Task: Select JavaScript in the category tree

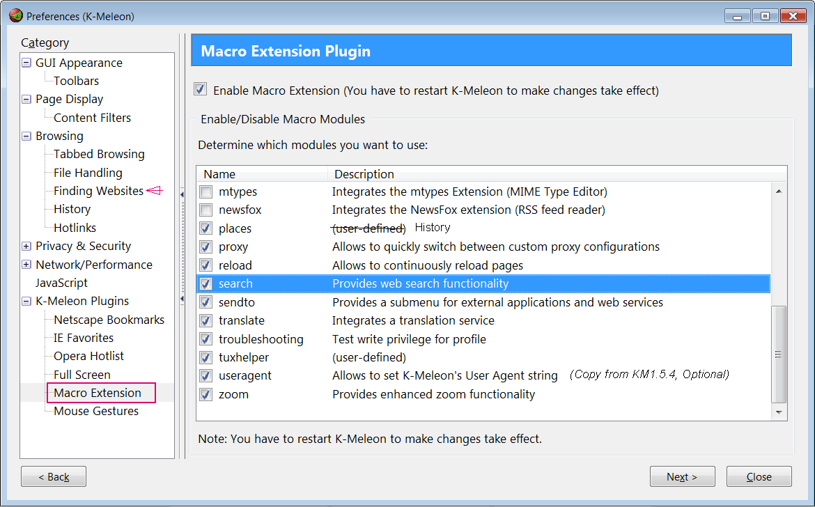Action: point(62,283)
